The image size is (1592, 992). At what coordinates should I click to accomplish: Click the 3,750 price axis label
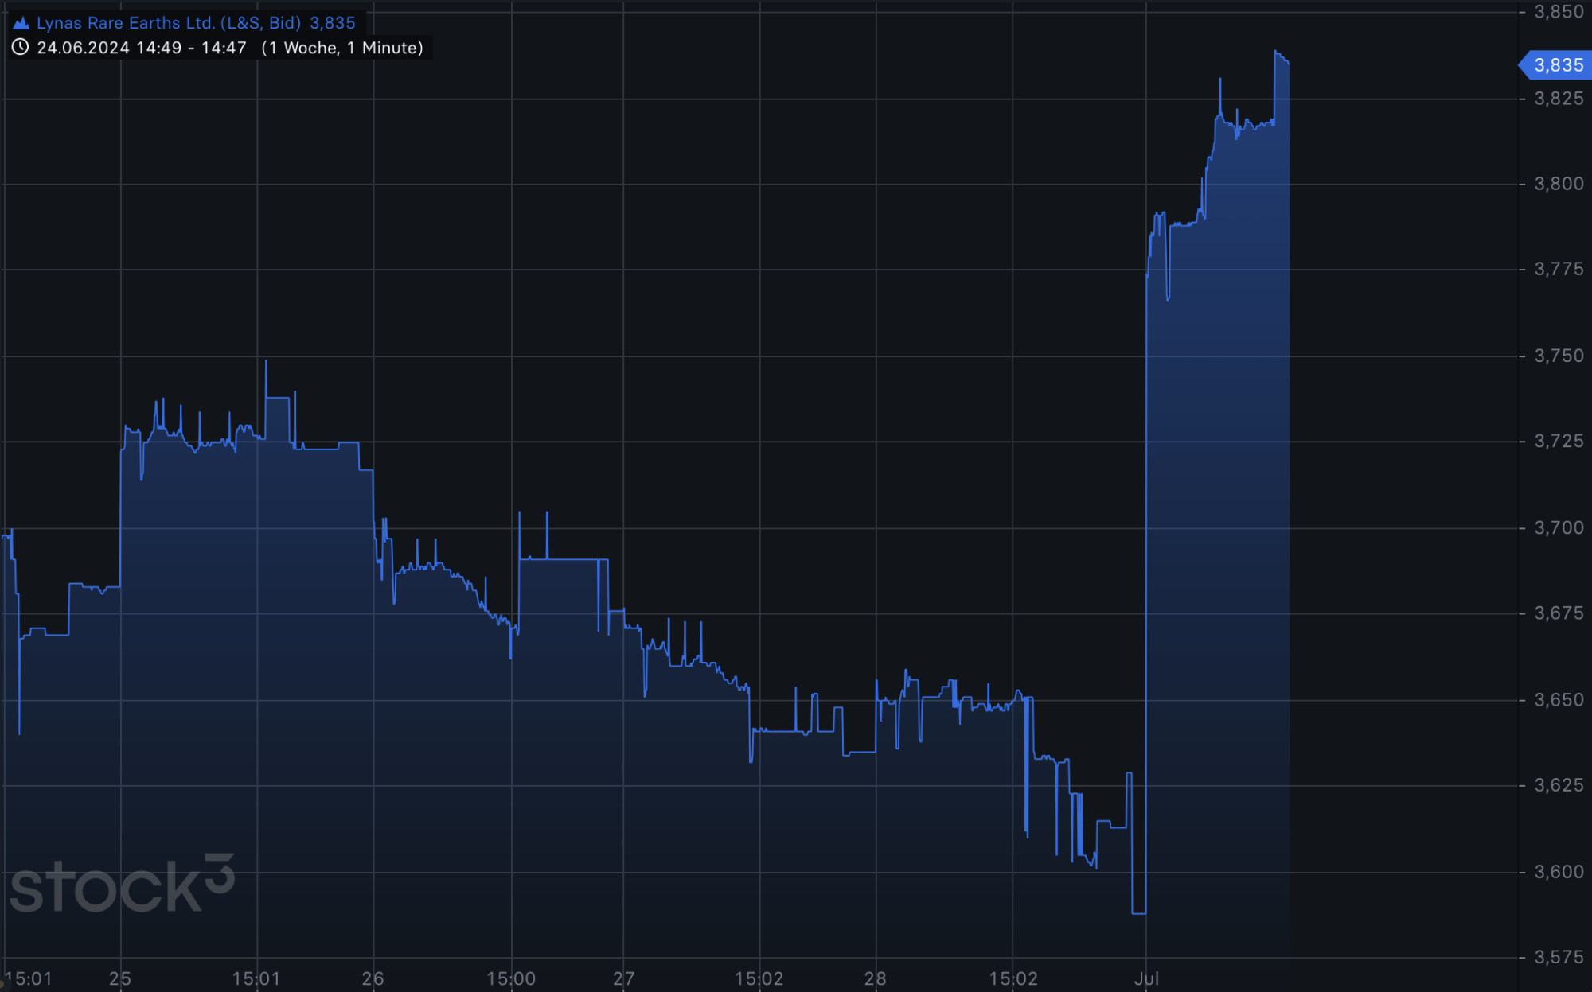point(1559,356)
